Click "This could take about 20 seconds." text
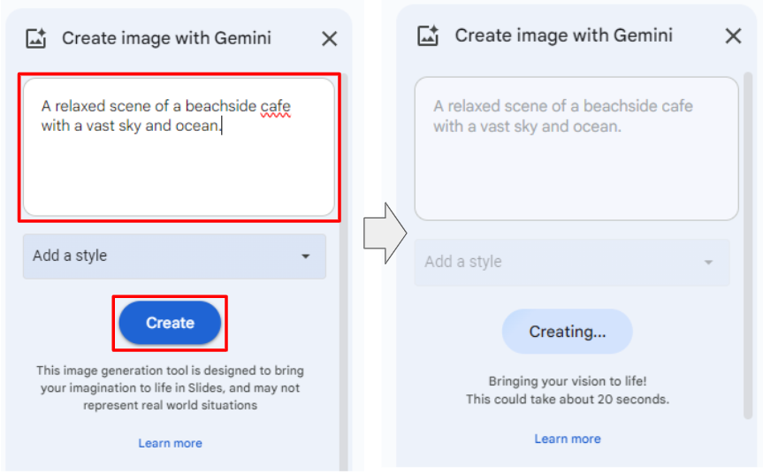763x474 pixels. [568, 400]
